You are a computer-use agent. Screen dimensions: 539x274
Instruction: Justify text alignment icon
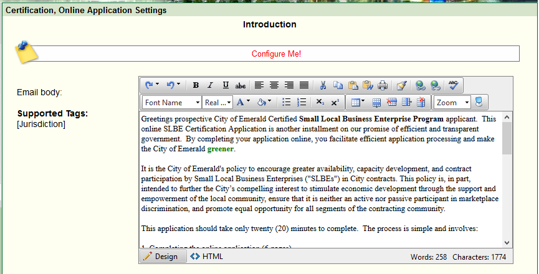click(304, 85)
